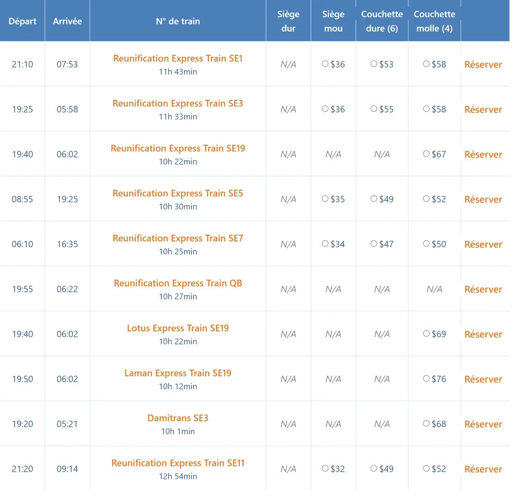This screenshot has width=517, height=502.
Task: Open Reunification Express Train SE11 link
Action: click(x=178, y=463)
